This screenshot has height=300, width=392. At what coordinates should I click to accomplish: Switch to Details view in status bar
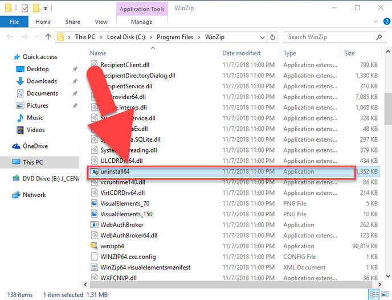coord(374,295)
